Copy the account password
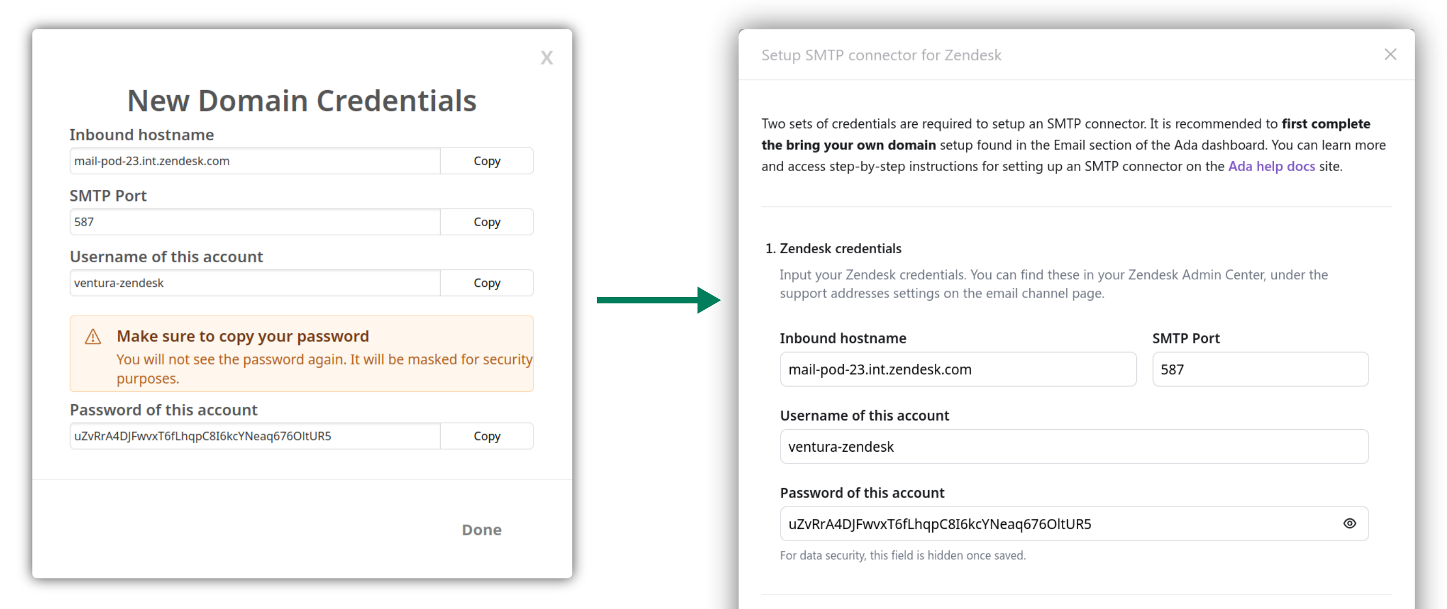Image resolution: width=1447 pixels, height=609 pixels. 487,436
